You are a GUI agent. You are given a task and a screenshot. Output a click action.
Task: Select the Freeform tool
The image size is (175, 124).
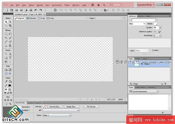(6, 62)
